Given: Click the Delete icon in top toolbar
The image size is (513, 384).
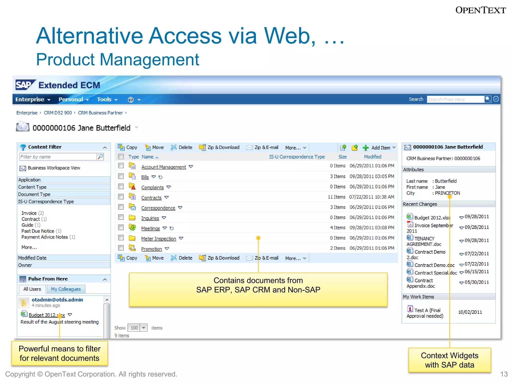Looking at the screenshot, I should [174, 147].
